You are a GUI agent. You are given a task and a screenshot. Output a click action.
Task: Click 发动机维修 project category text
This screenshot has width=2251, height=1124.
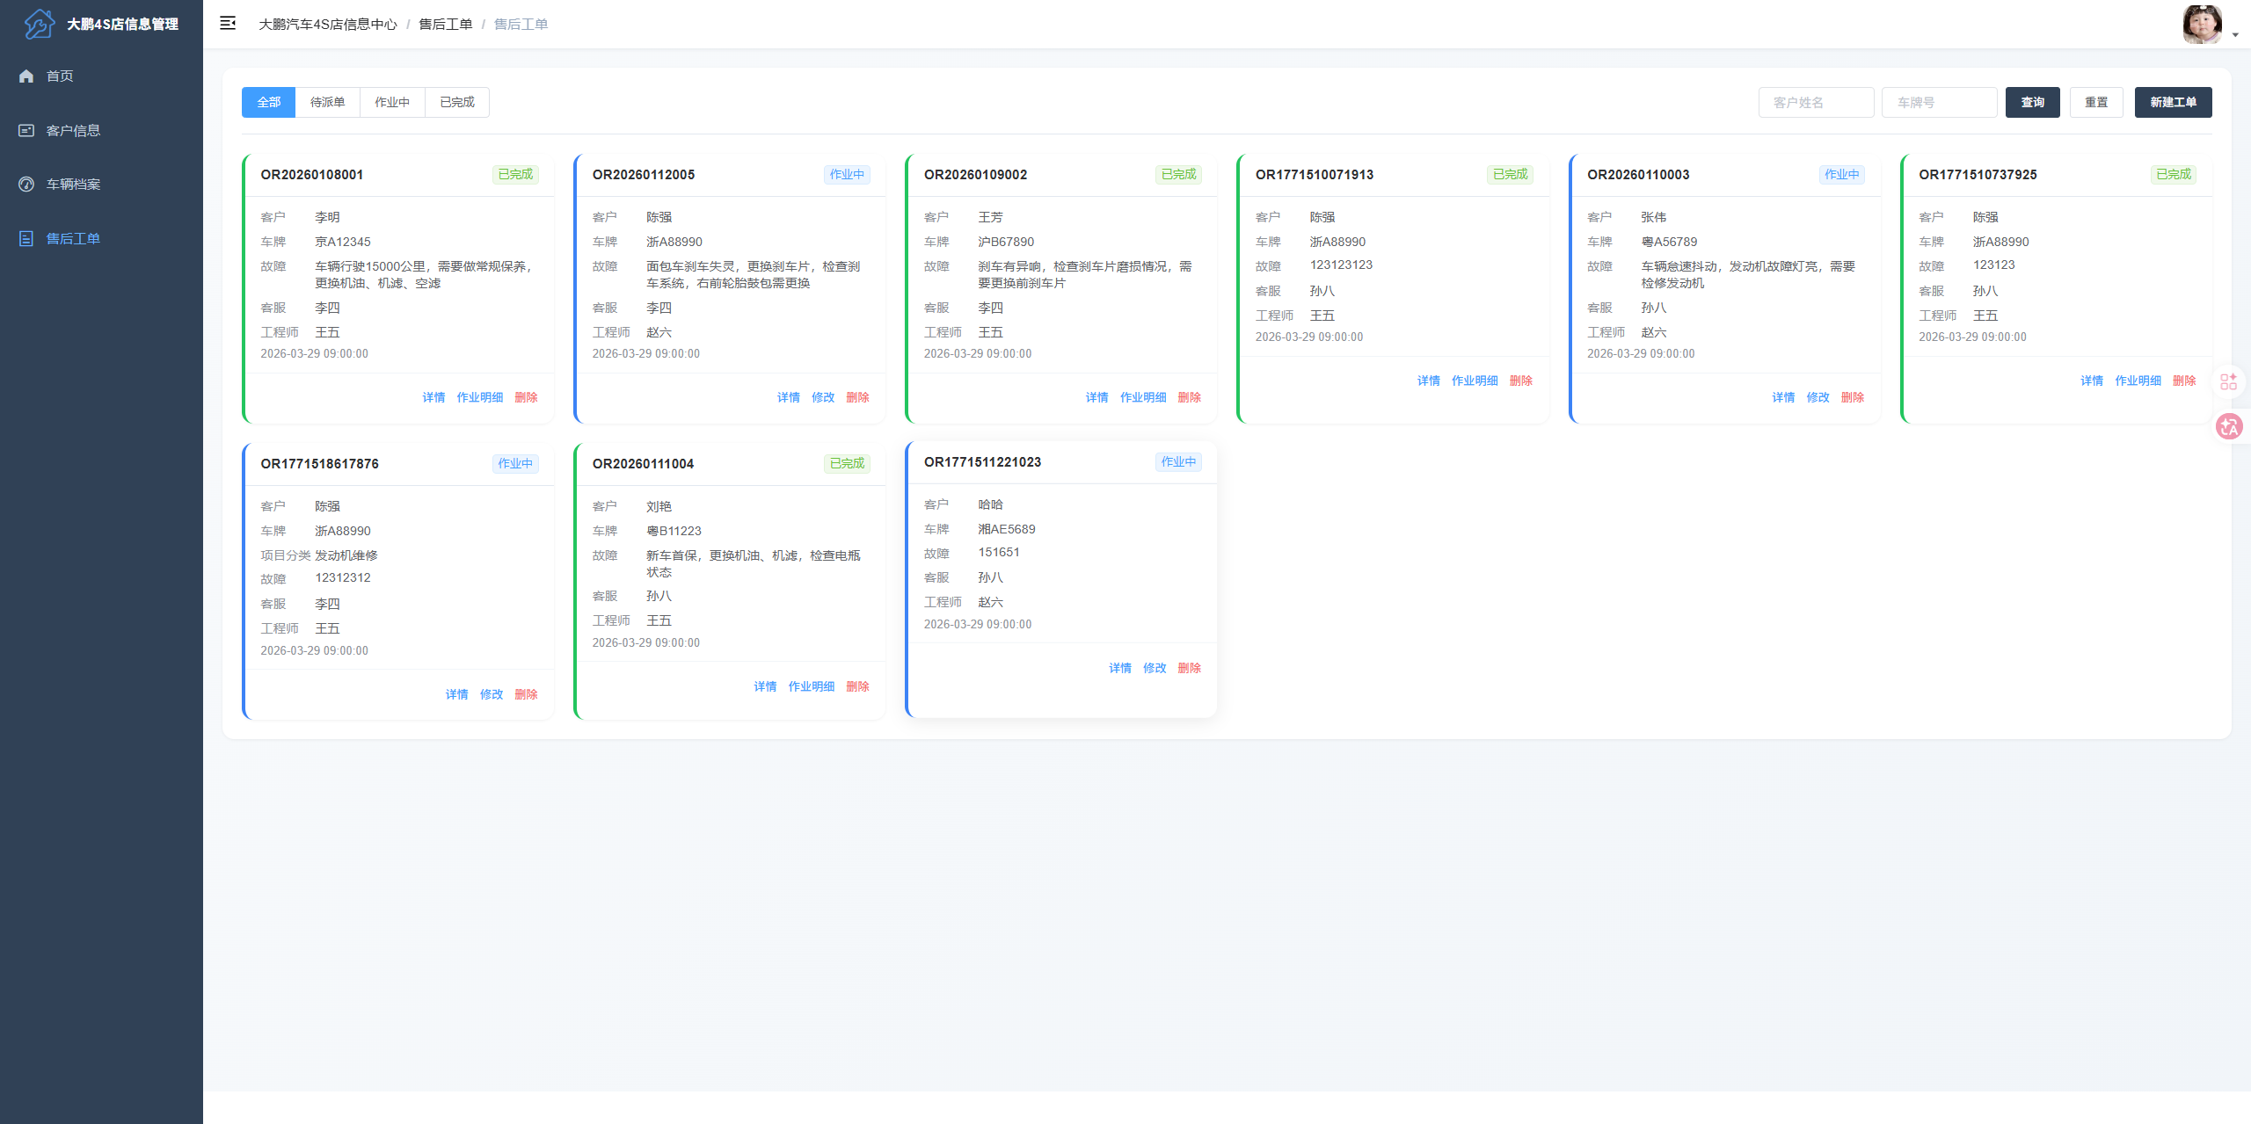coord(346,555)
